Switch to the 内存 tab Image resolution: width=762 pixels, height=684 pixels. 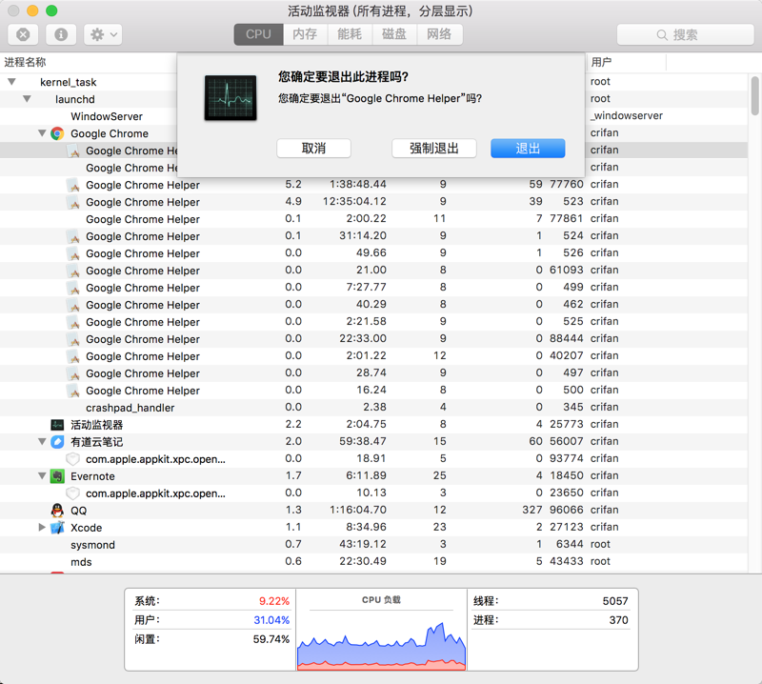tap(305, 34)
